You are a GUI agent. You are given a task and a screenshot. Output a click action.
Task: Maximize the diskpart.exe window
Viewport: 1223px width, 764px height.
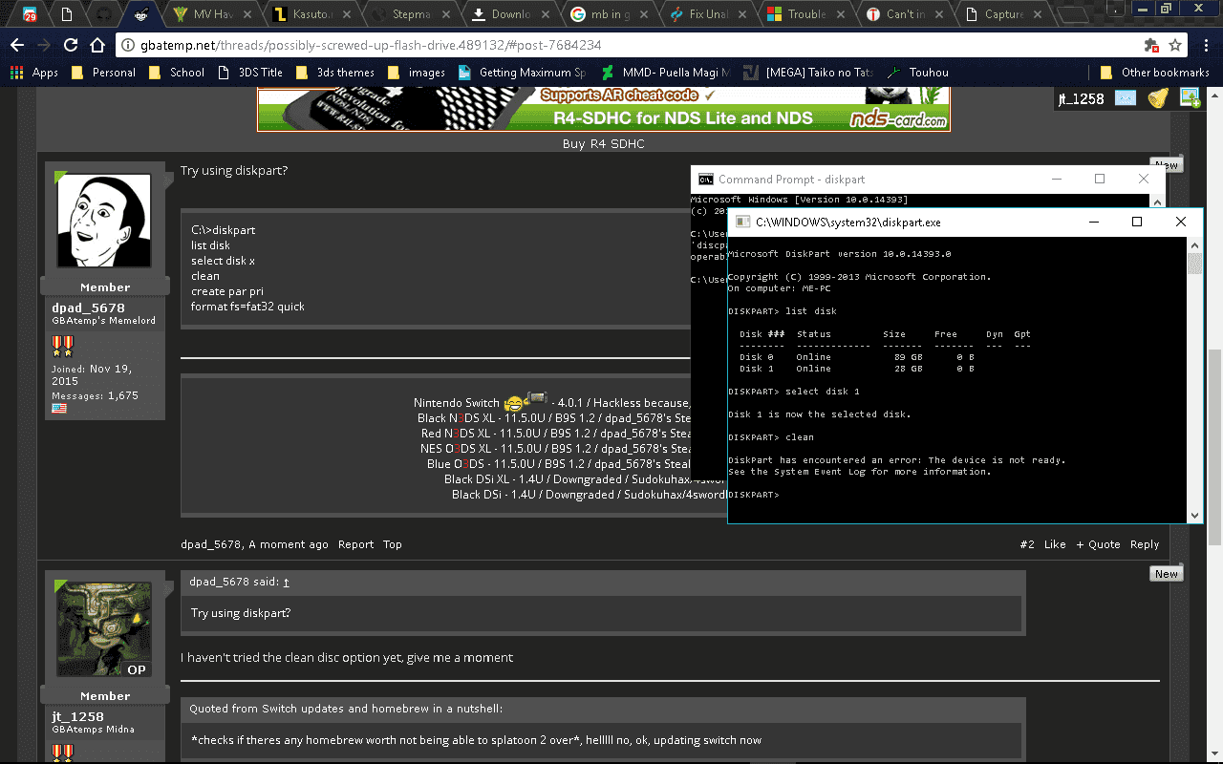(1137, 222)
